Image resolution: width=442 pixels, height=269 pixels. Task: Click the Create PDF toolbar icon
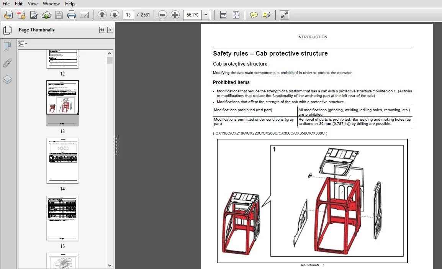pos(21,15)
